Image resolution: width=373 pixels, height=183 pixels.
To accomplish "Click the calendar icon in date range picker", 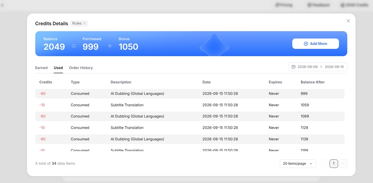I will coord(293,67).
